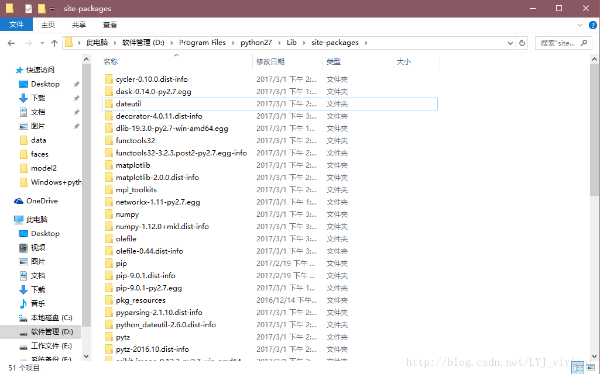The image size is (600, 374).
Task: Click Program Files breadcrumb segment
Action: (203, 43)
